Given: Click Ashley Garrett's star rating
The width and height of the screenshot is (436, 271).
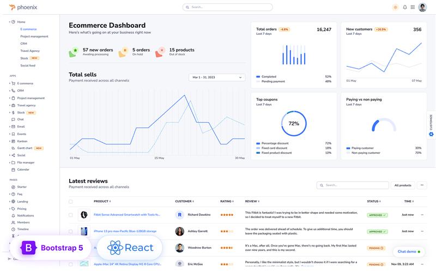Looking at the screenshot, I should click(227, 231).
